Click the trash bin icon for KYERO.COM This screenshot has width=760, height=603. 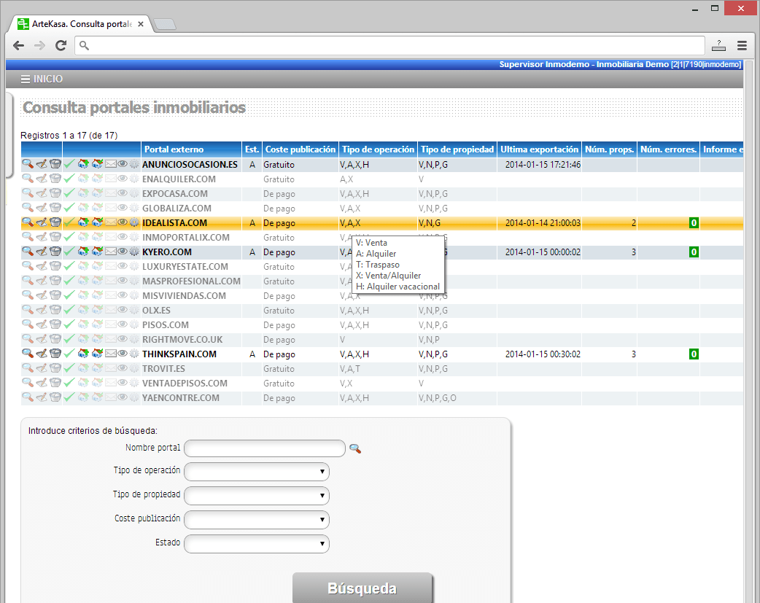55,252
